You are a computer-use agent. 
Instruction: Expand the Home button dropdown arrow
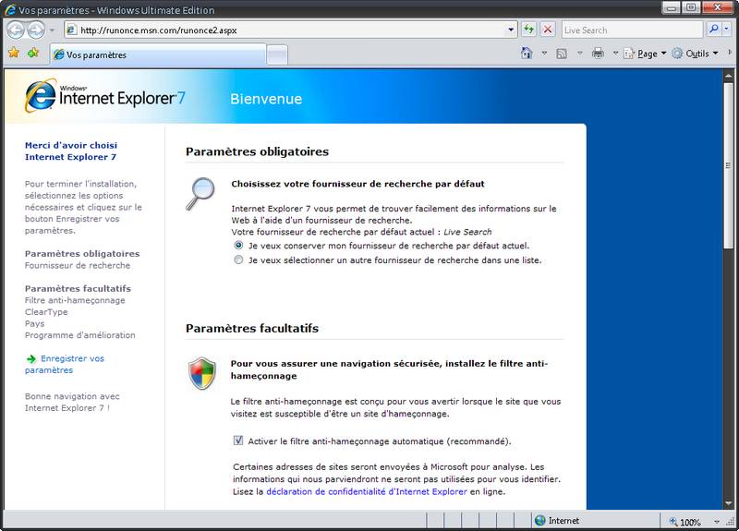[544, 54]
